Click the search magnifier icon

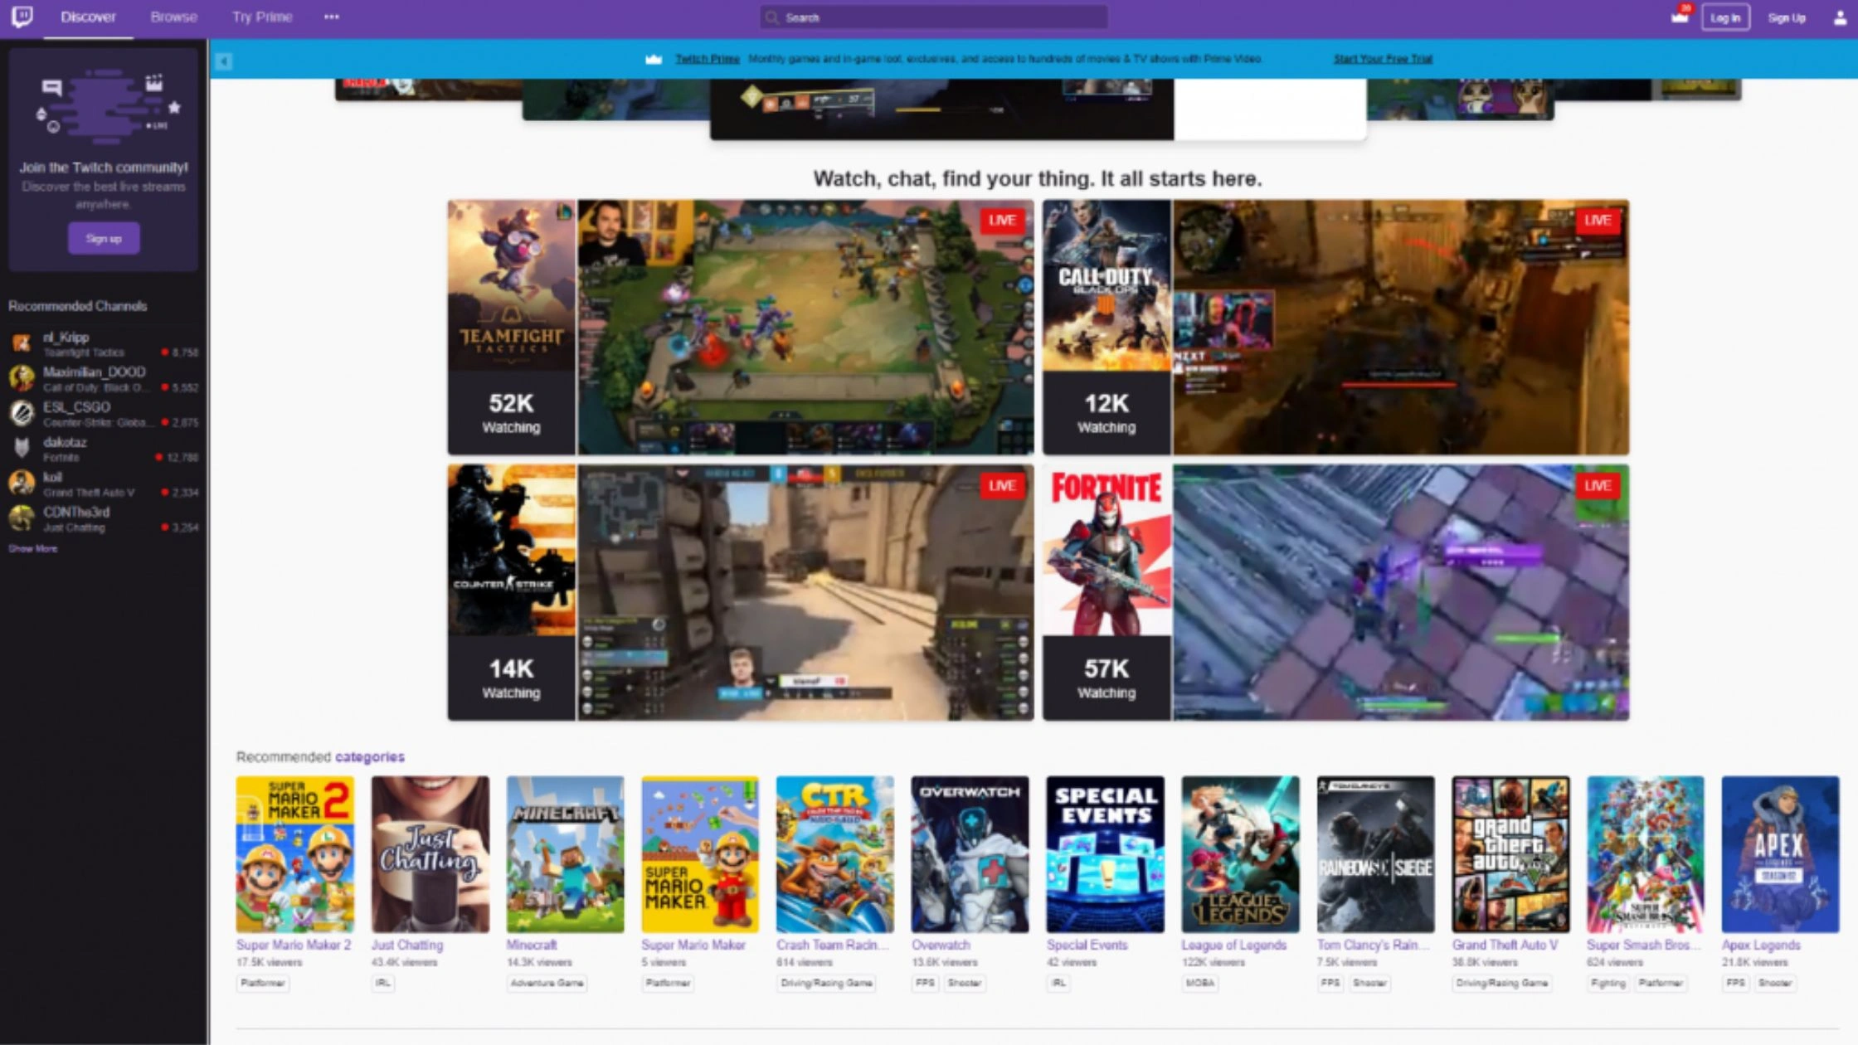pos(771,17)
